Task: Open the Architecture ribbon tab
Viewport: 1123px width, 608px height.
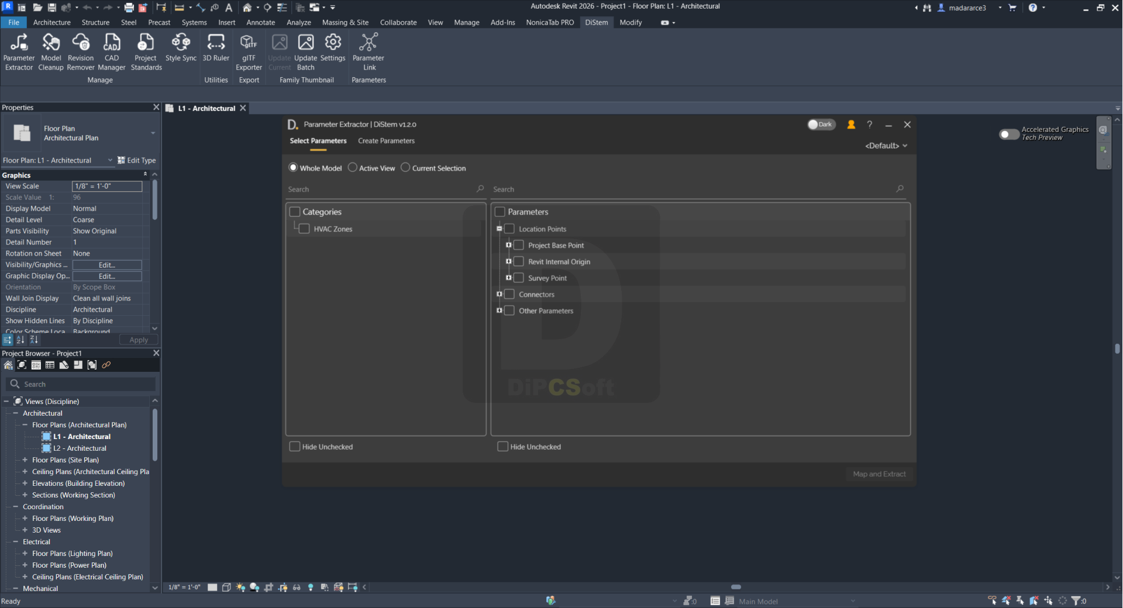Action: click(51, 22)
